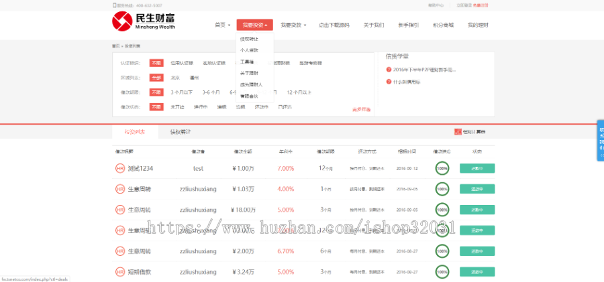604x282 pixels.
Task: Click HR icon in the ¥1.03万 row
Action: click(x=120, y=189)
